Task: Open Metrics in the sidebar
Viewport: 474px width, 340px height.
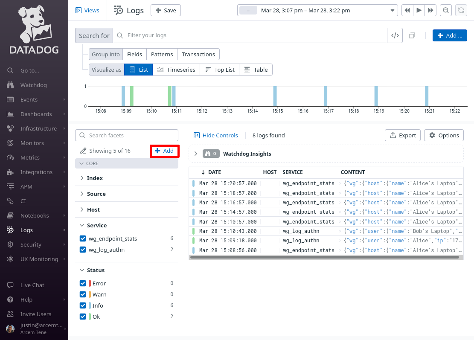Action: [30, 157]
